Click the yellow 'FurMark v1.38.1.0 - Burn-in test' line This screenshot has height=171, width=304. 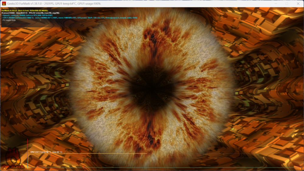[25, 10]
